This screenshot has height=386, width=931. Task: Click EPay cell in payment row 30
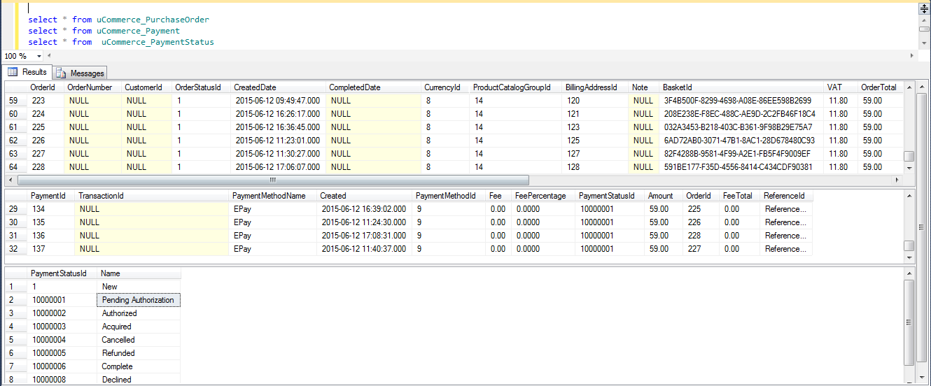[x=272, y=222]
